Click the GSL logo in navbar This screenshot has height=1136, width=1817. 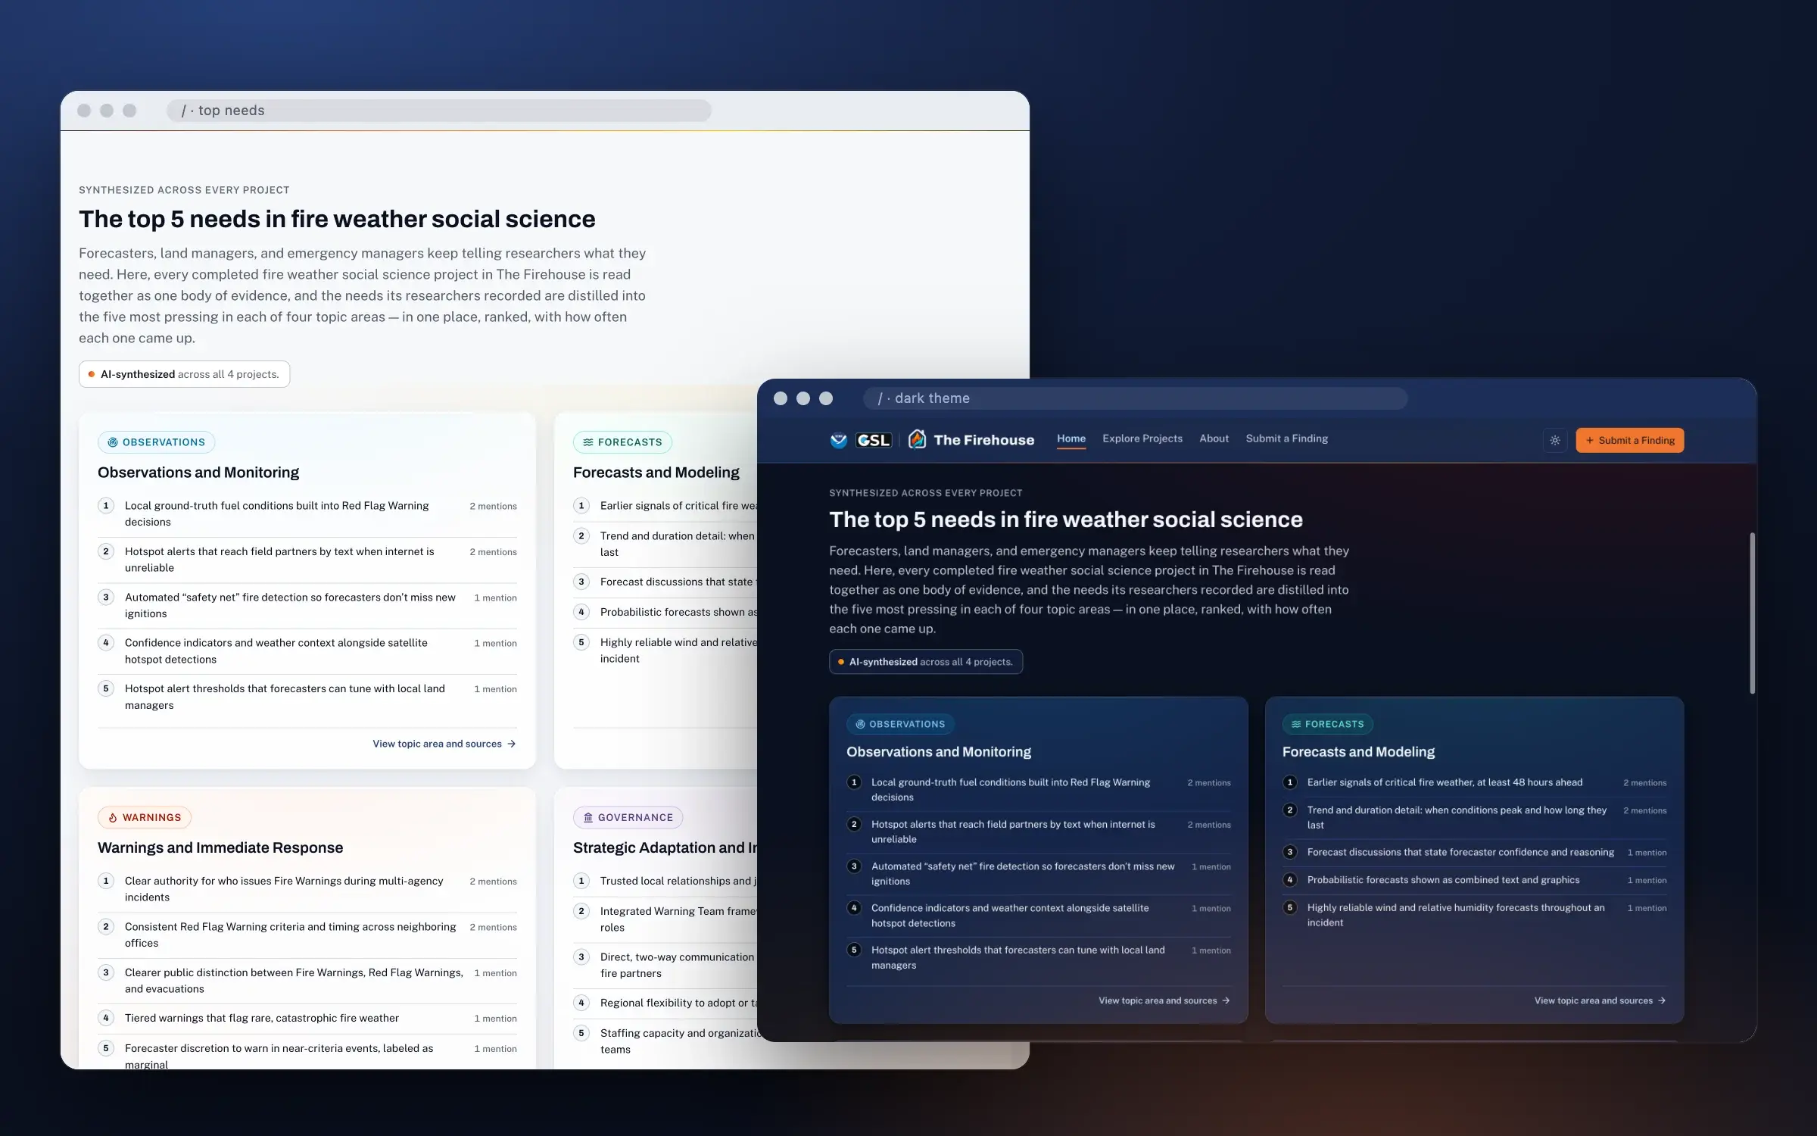pyautogui.click(x=874, y=440)
